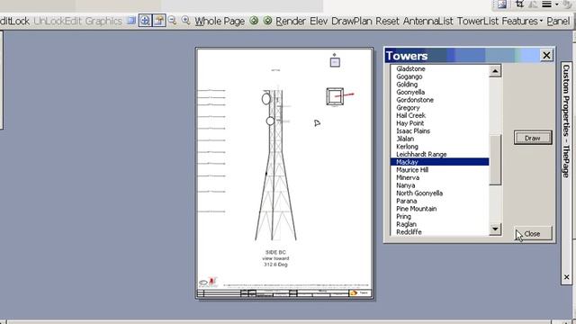The height and width of the screenshot is (324, 576).
Task: Select Parana in the tower list
Action: pyautogui.click(x=406, y=201)
